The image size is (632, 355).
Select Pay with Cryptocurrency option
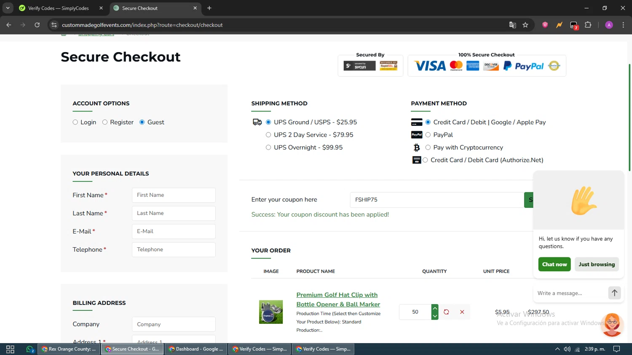point(428,148)
